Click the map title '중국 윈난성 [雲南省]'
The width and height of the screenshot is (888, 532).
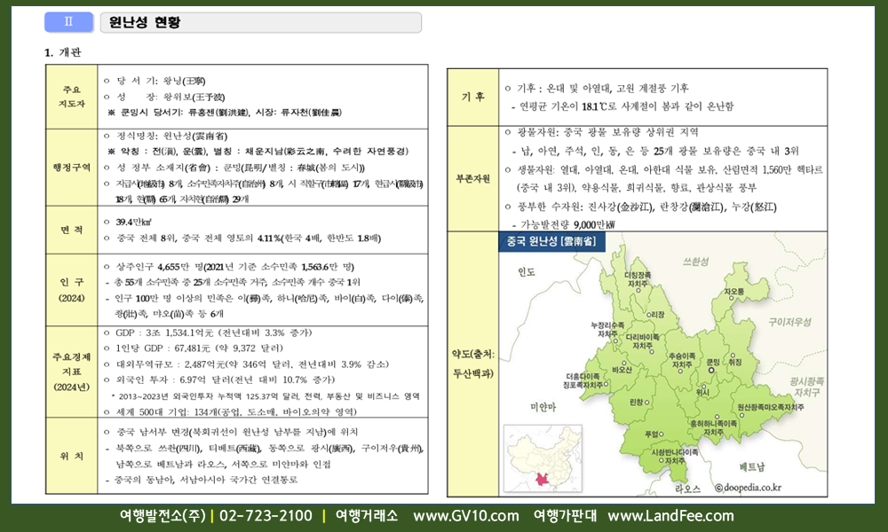pyautogui.click(x=551, y=241)
